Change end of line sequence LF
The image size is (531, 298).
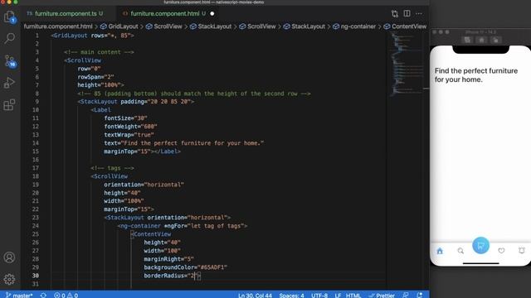(x=338, y=296)
